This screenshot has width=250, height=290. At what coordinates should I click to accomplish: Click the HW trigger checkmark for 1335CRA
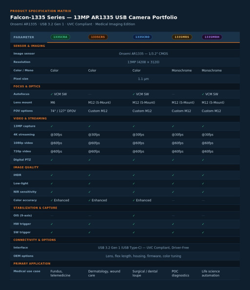[x=52, y=224]
